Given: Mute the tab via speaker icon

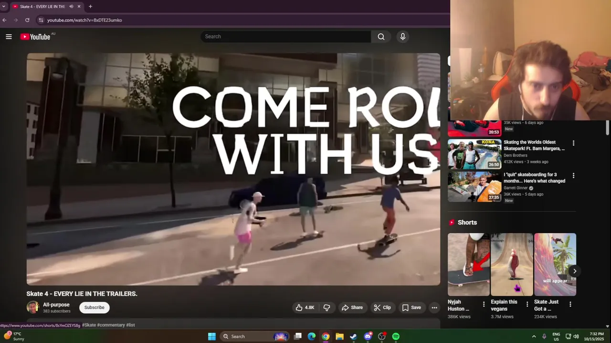Looking at the screenshot, I should (71, 7).
